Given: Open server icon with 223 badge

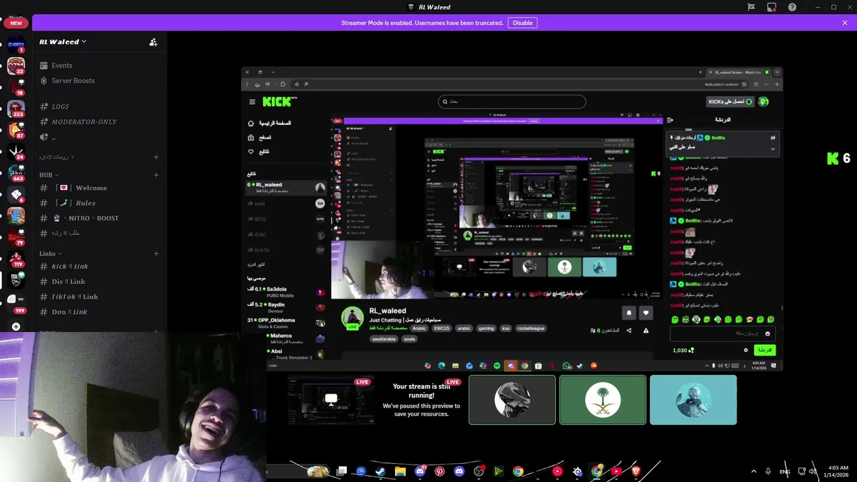Looking at the screenshot, I should pyautogui.click(x=16, y=108).
